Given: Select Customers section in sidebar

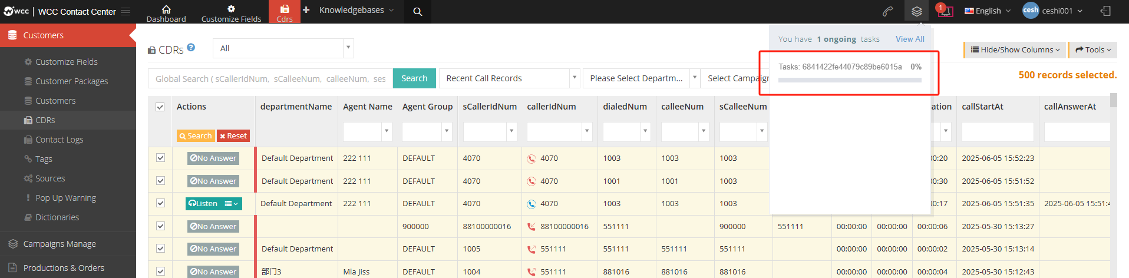Looking at the screenshot, I should click(x=68, y=35).
